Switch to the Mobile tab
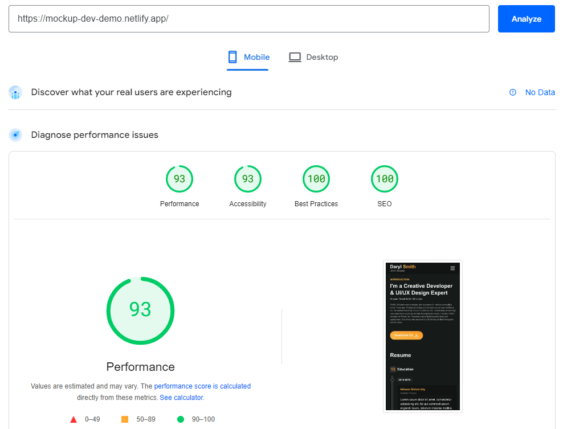The width and height of the screenshot is (563, 429). (248, 58)
